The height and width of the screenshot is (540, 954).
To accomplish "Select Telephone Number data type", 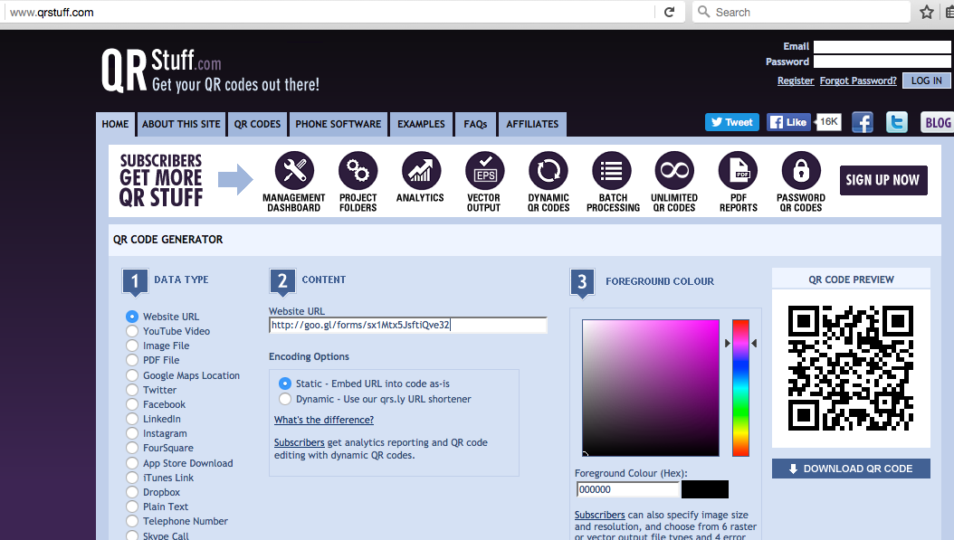I will click(132, 521).
